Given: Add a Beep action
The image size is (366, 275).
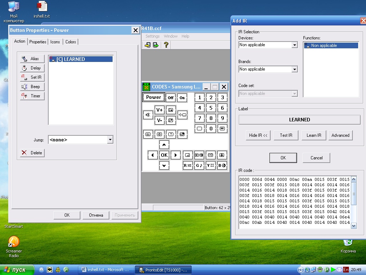Looking at the screenshot, I should click(x=32, y=87).
